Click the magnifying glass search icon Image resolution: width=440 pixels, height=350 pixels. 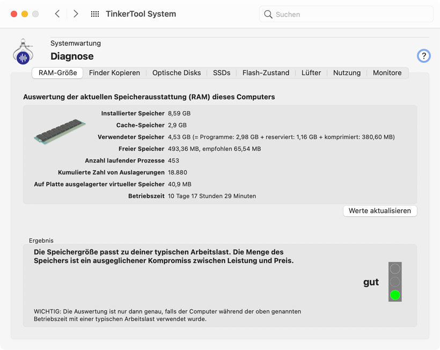coord(268,14)
